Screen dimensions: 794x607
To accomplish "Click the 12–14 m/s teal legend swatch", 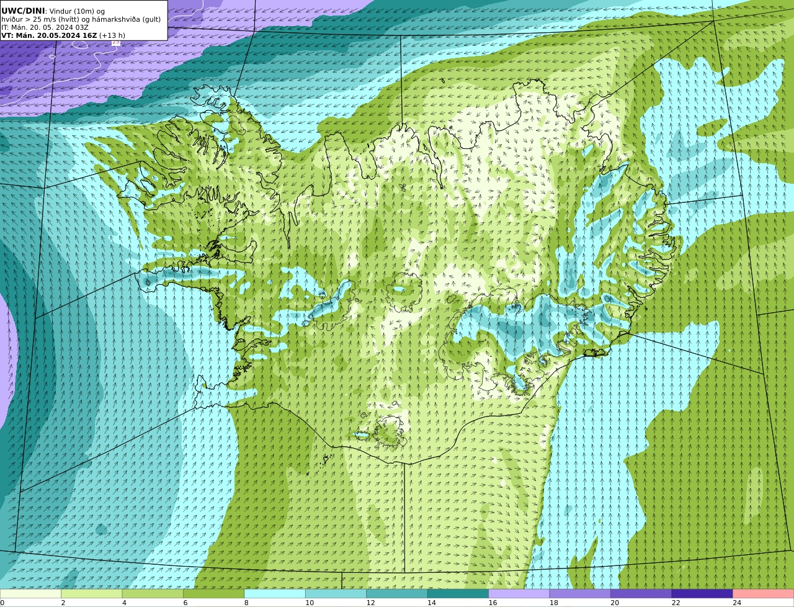I will tap(397, 594).
